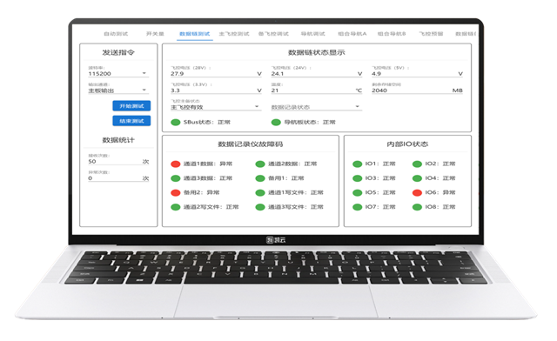Click the green IO8 status indicator
The width and height of the screenshot is (557, 341).
417,207
